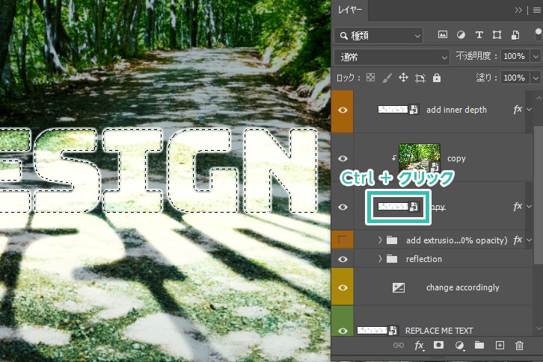This screenshot has width=543, height=362.
Task: Click the lock image pixels brush icon
Action: click(x=387, y=78)
